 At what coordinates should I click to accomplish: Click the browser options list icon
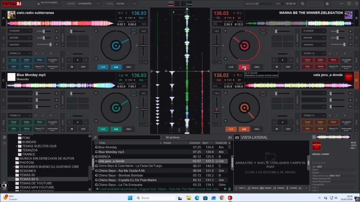[230, 137]
